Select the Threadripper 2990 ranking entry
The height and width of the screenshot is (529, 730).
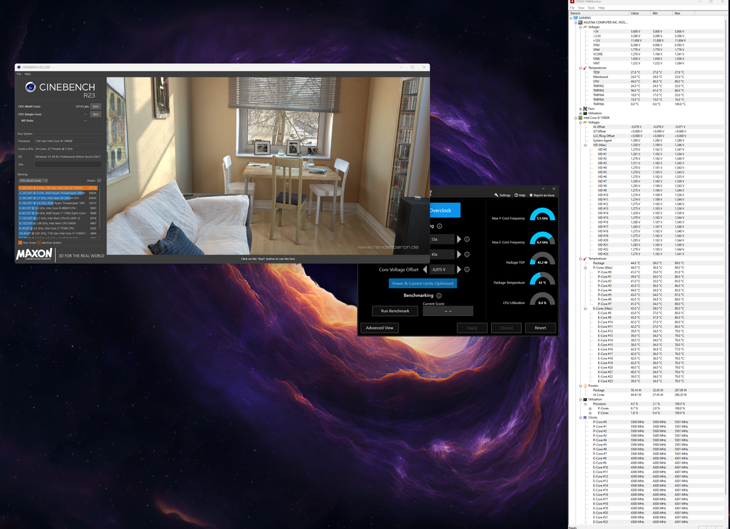point(58,193)
